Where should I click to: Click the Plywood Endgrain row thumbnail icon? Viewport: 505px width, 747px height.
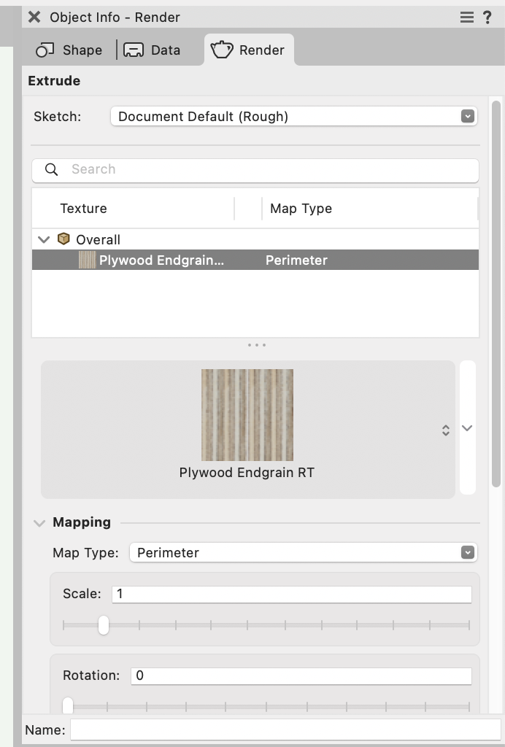88,260
